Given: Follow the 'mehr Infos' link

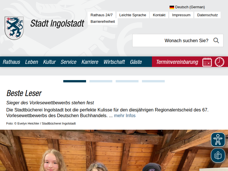Looking at the screenshot, I should click(125, 116).
